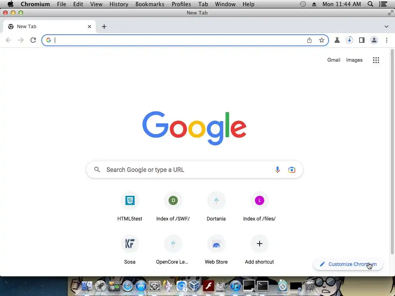The height and width of the screenshot is (296, 395).
Task: Open Flash Player from the Dock
Action: [208, 286]
